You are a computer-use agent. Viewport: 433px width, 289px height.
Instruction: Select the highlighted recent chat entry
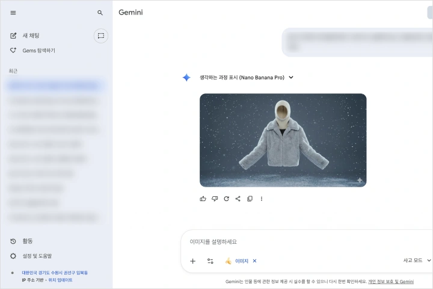pos(54,85)
